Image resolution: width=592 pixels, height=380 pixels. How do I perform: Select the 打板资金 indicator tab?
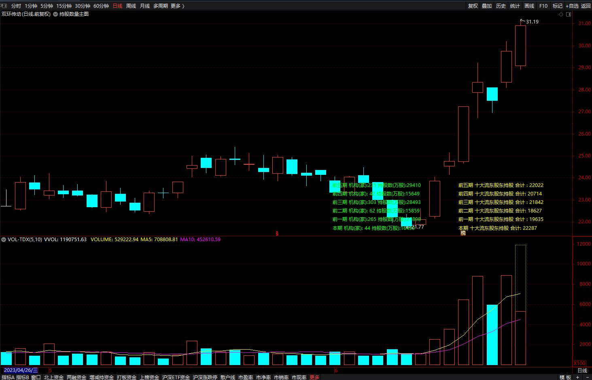pyautogui.click(x=127, y=377)
